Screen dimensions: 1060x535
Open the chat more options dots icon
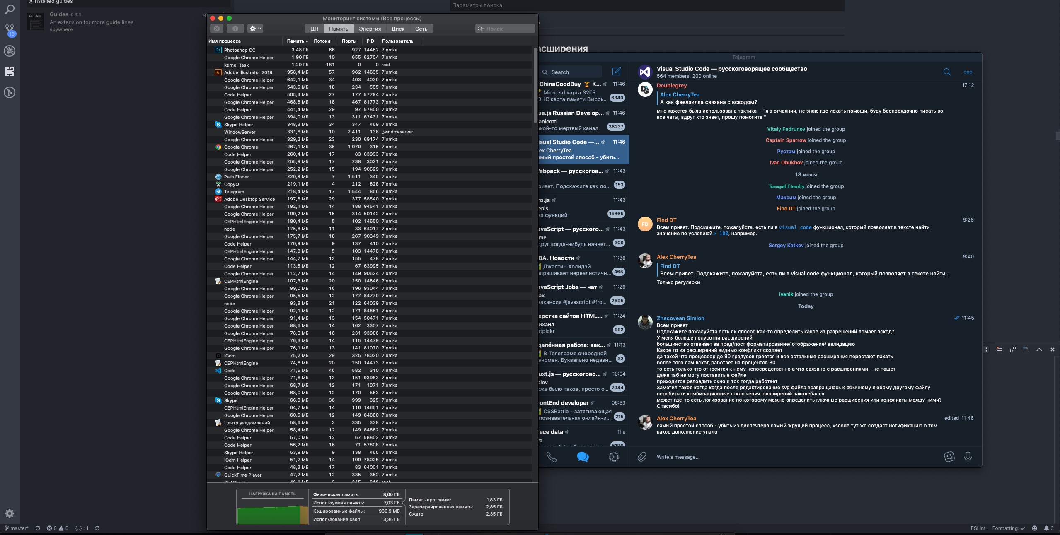(968, 72)
